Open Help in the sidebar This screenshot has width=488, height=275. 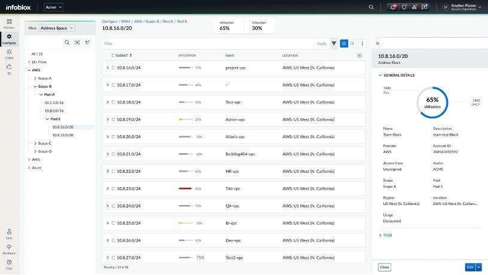click(9, 264)
